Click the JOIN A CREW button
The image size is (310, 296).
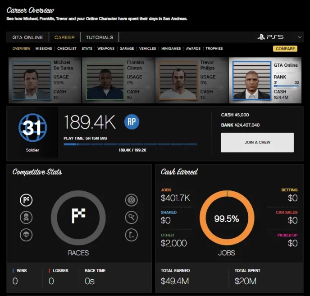(257, 142)
